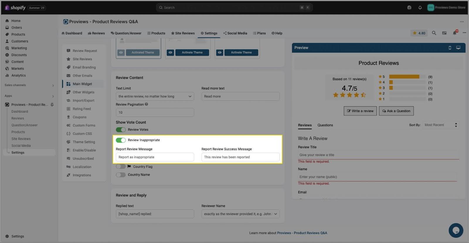The width and height of the screenshot is (469, 243).
Task: Switch to Questions tab in preview
Action: 325,125
